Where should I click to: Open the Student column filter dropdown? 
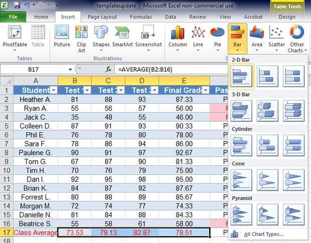(54, 90)
